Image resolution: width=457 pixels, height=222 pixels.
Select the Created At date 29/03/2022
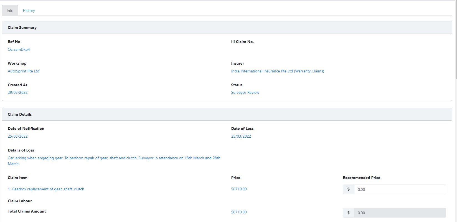tap(18, 92)
